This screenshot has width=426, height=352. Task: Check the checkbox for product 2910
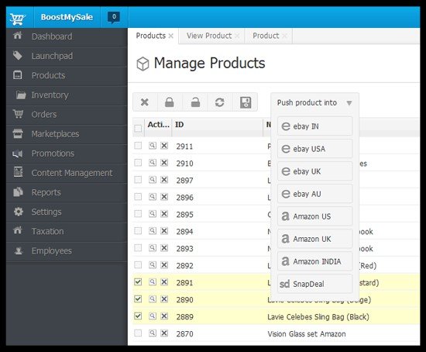138,163
